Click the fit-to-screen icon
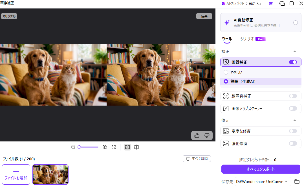The image size is (304, 190). [114, 147]
